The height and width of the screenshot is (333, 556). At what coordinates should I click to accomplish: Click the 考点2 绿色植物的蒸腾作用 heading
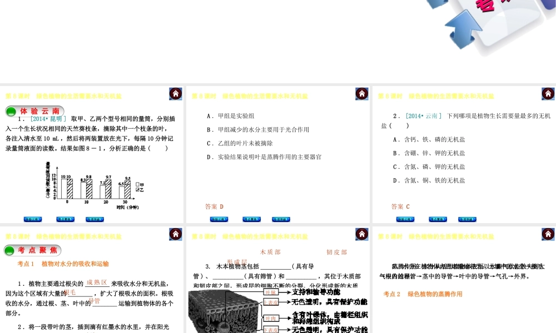click(x=423, y=294)
